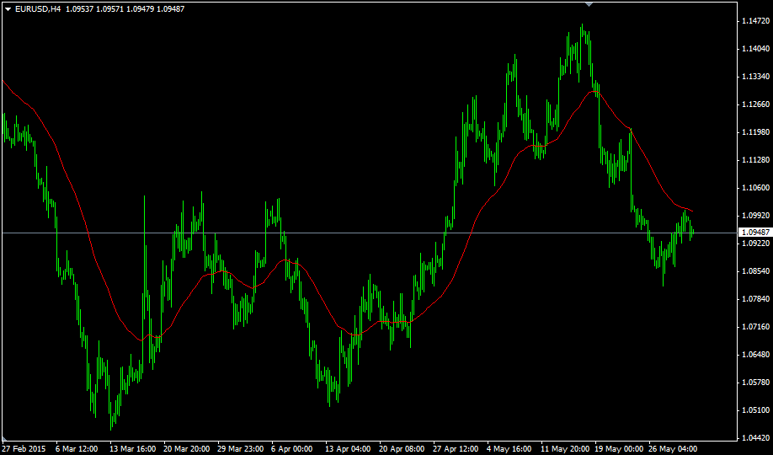The height and width of the screenshot is (455, 773).
Task: Click the 1.09220 price axis label
Action: click(x=756, y=244)
